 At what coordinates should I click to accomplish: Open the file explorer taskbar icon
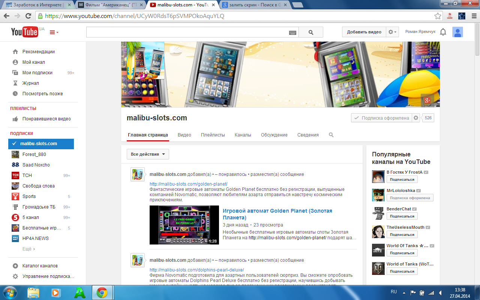(33, 292)
